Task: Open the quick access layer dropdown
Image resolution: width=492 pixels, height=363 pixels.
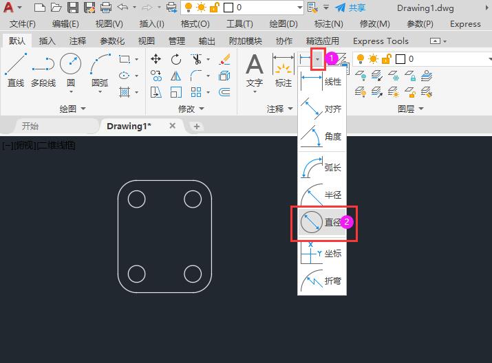Action: coord(299,8)
